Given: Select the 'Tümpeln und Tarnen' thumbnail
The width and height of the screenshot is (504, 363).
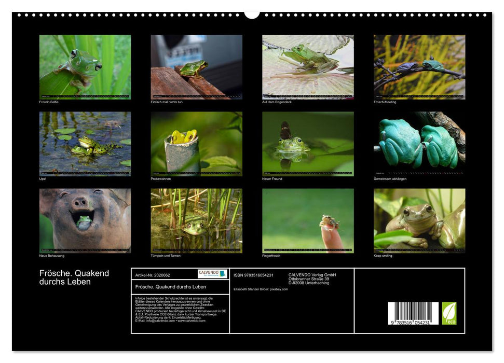Looking at the screenshot, I should [196, 220].
